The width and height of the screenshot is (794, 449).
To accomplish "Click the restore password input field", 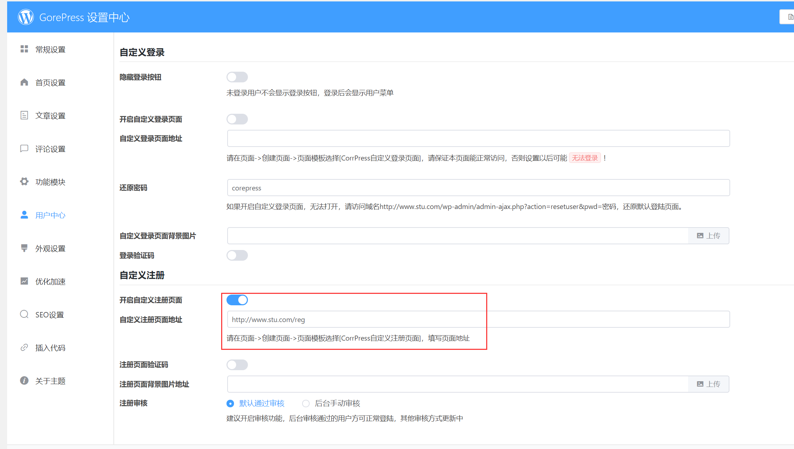I will pyautogui.click(x=478, y=188).
